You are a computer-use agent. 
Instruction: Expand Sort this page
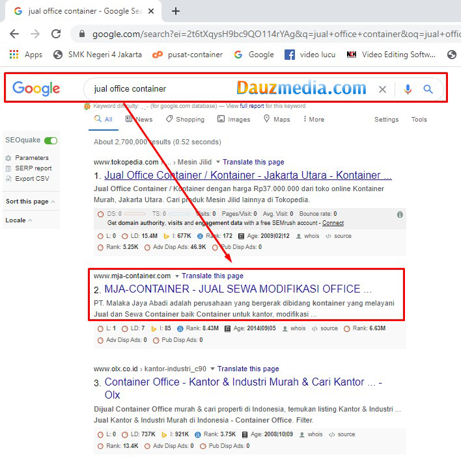[30, 202]
